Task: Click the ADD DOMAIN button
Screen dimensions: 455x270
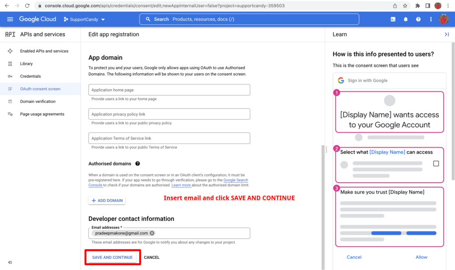Action: click(x=107, y=200)
